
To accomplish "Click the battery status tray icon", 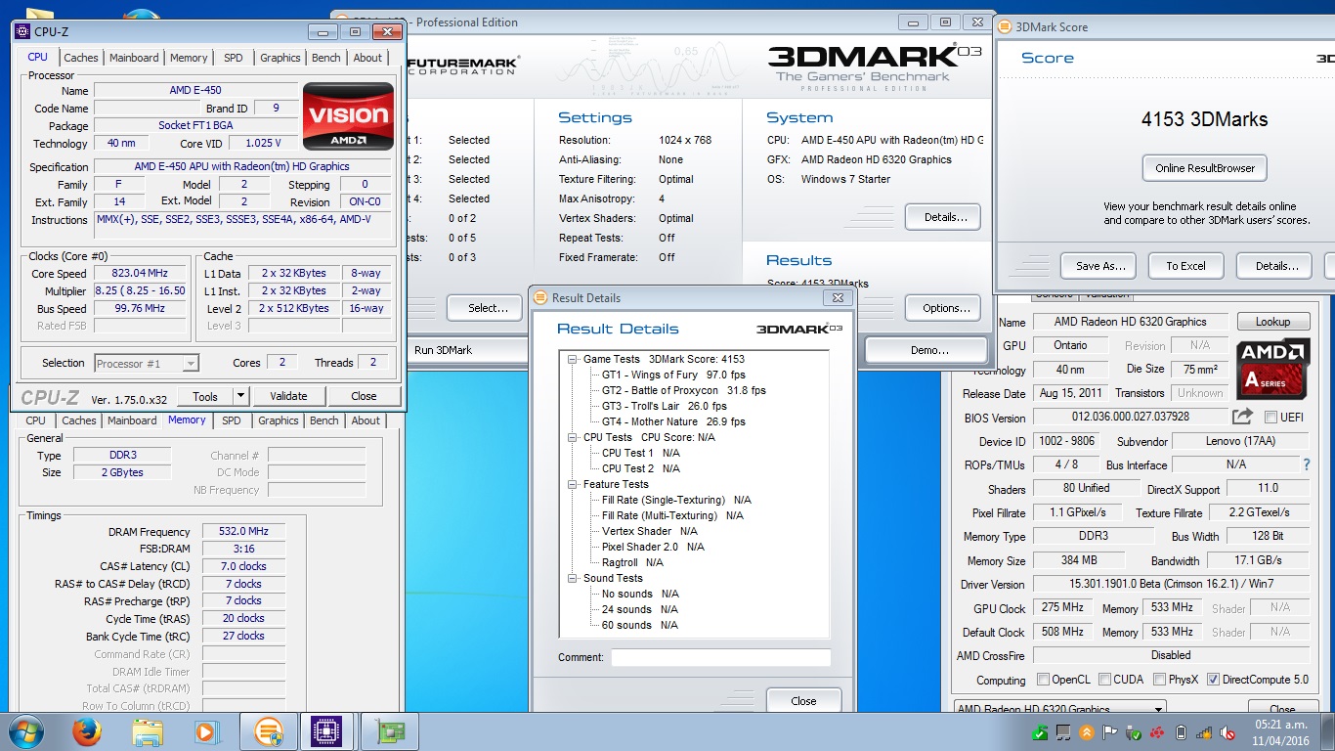I will (1181, 731).
